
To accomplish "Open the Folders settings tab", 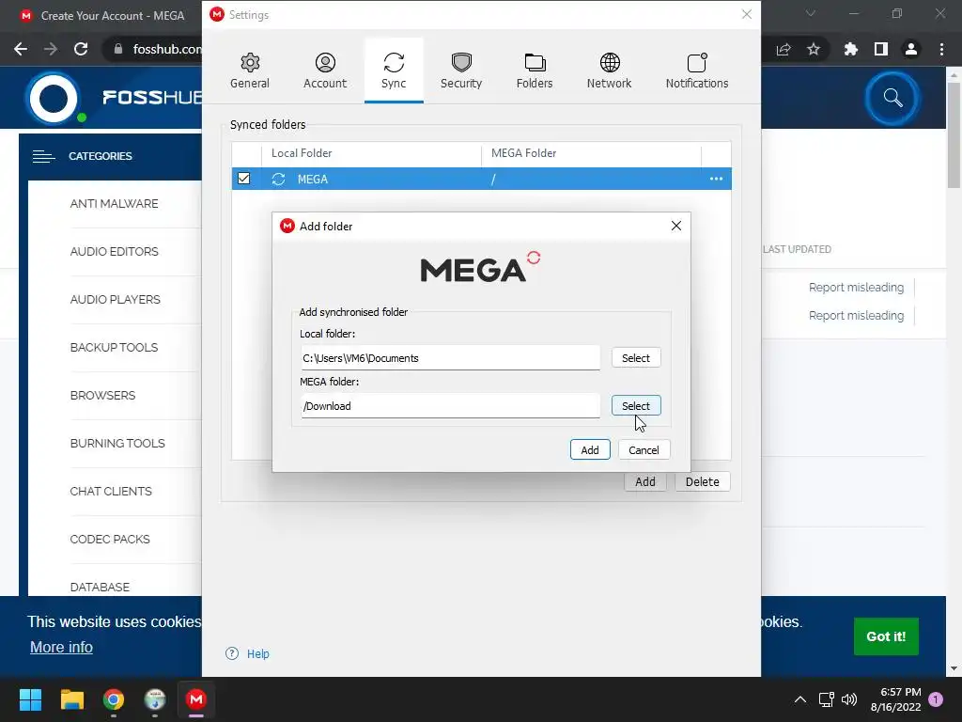I will 535,71.
